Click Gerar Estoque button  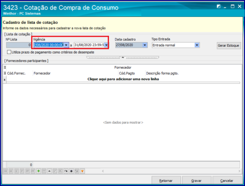click(229, 45)
